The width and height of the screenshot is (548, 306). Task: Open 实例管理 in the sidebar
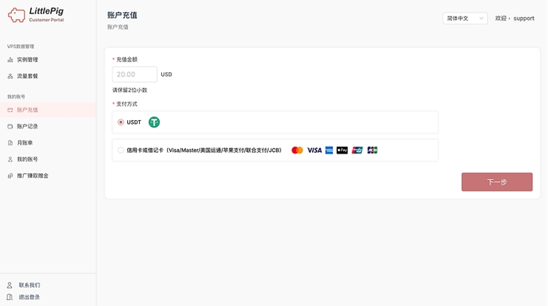[x=28, y=60]
